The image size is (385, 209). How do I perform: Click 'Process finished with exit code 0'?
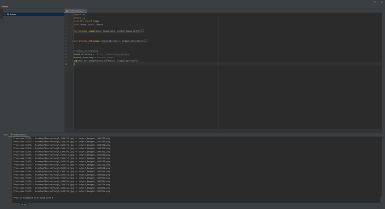click(33, 198)
